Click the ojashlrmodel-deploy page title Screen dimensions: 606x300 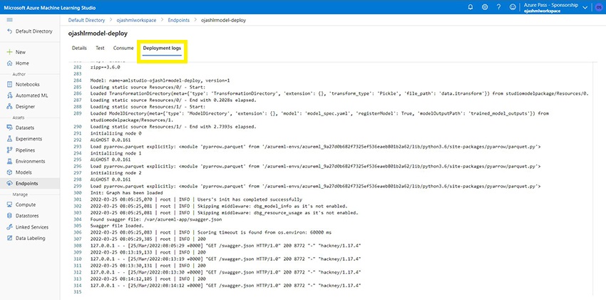click(98, 33)
